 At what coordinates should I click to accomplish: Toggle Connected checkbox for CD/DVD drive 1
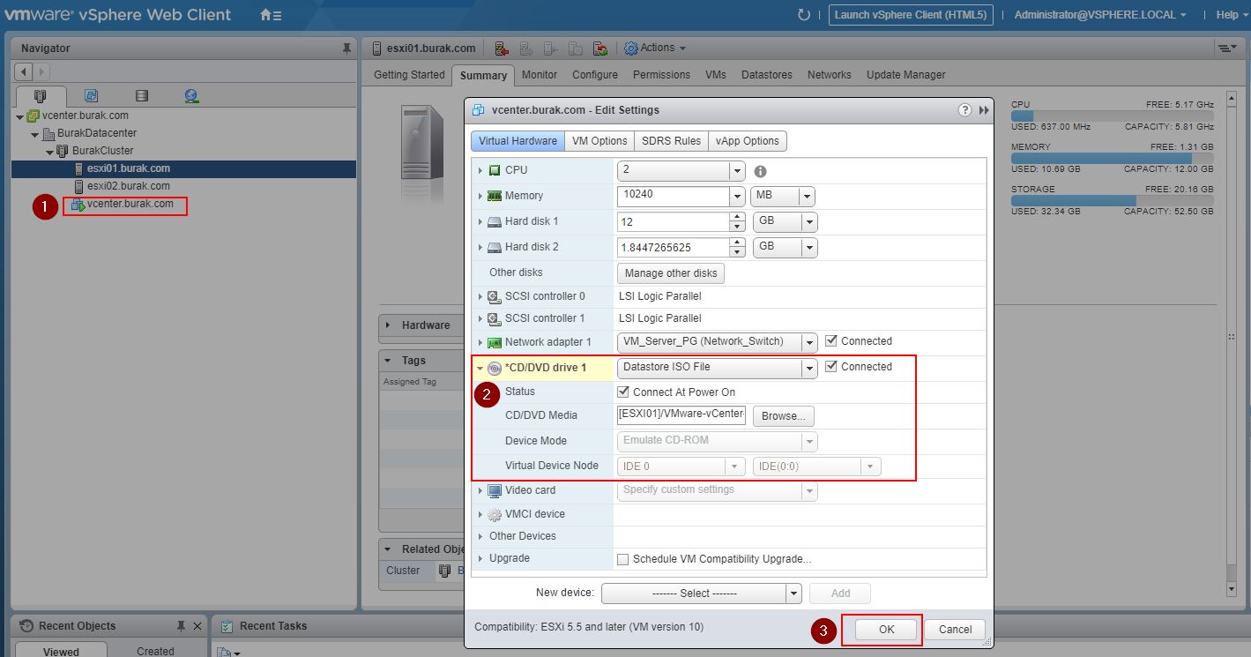tap(830, 367)
